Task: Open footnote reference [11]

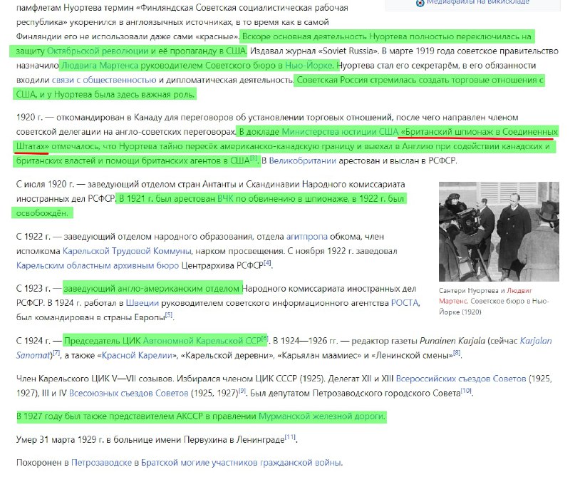Action: pos(290,437)
